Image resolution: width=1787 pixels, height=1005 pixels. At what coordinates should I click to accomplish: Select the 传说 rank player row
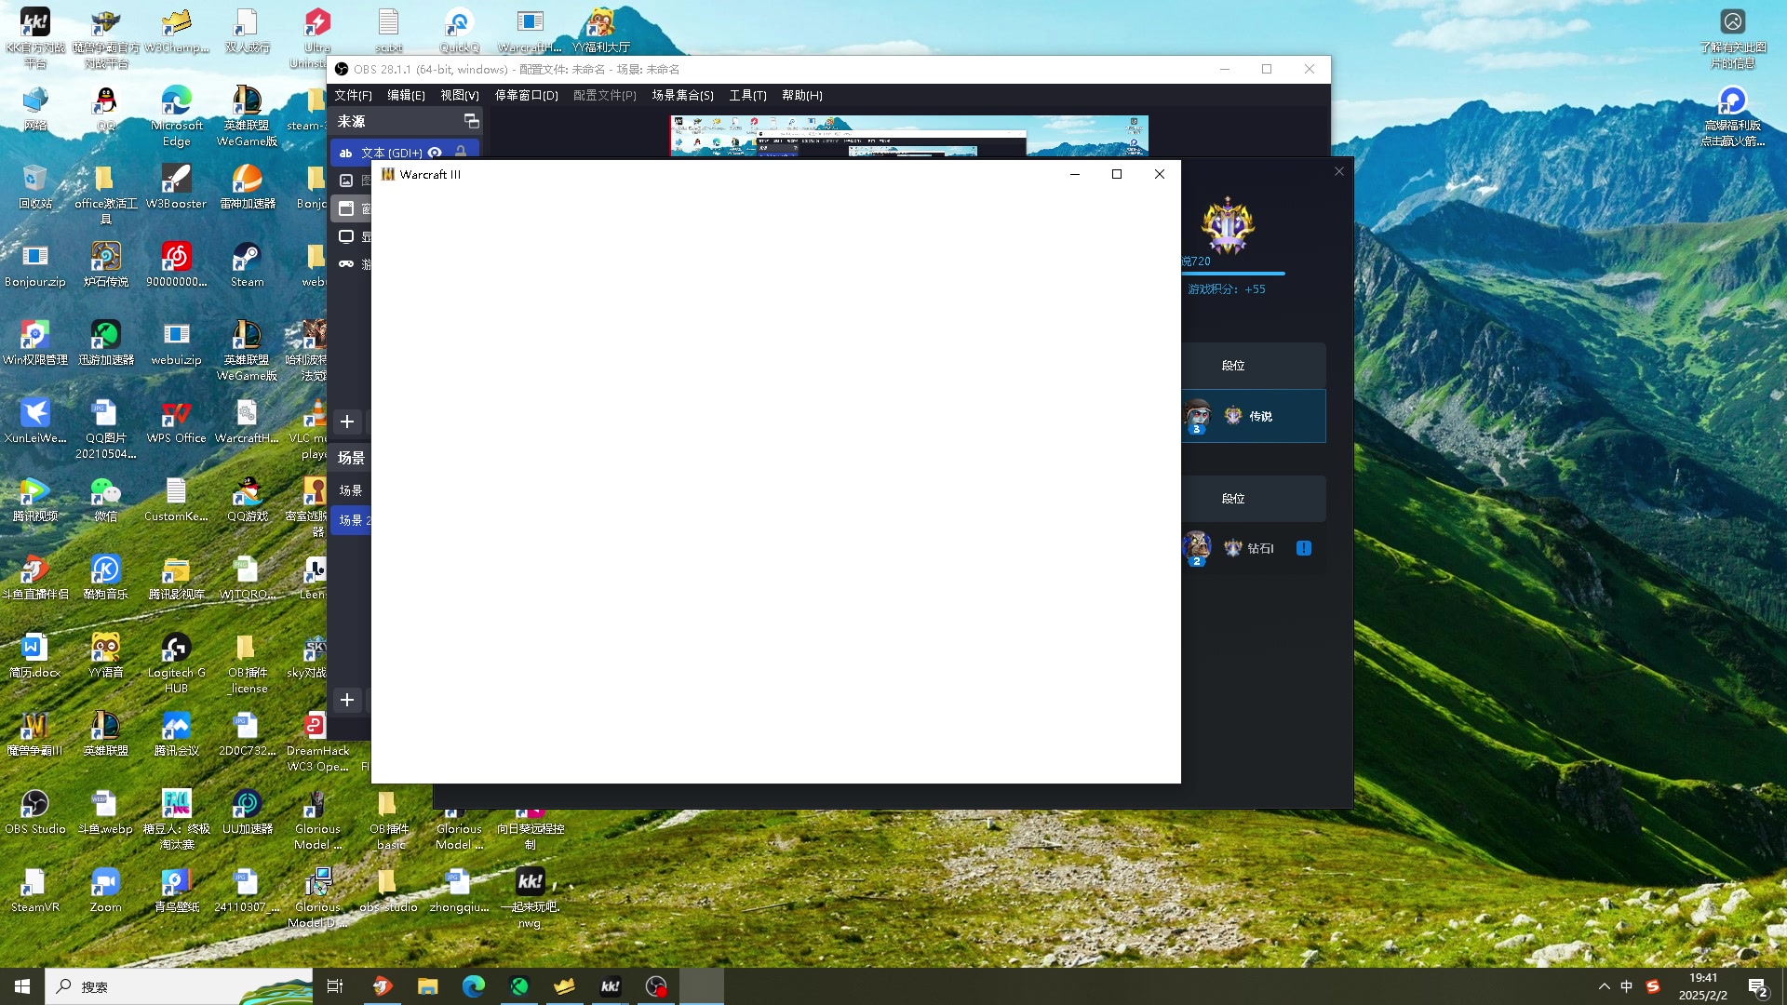1254,416
